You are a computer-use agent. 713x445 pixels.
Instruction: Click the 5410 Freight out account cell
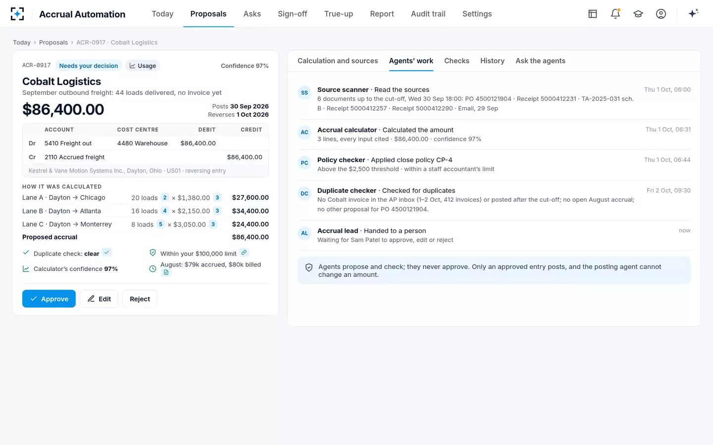point(68,143)
